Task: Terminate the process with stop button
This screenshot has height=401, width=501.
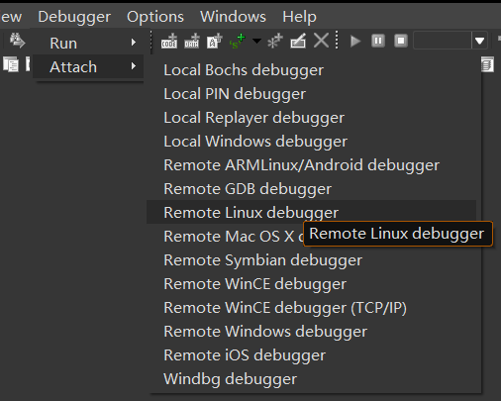Action: 401,41
